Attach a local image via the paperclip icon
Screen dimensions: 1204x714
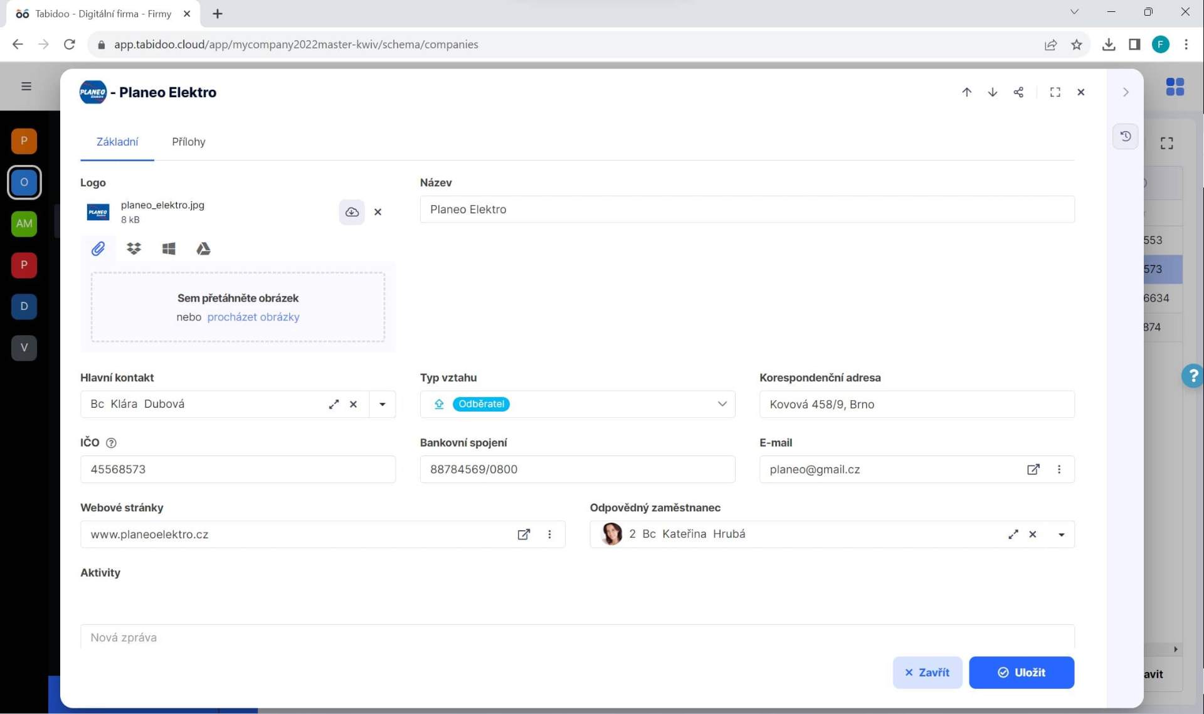pos(98,248)
